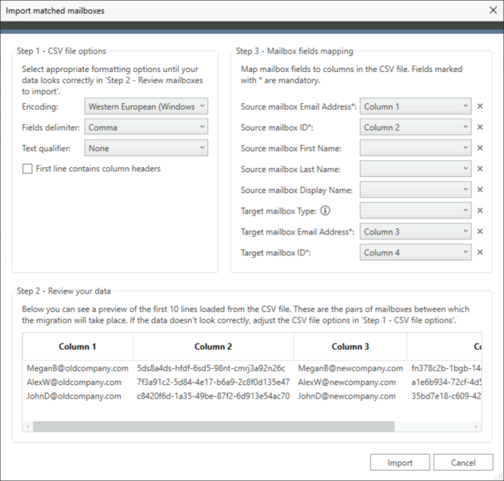Select the fn378c2b-1bgb target ID cell
The width and height of the screenshot is (504, 481).
pyautogui.click(x=446, y=368)
